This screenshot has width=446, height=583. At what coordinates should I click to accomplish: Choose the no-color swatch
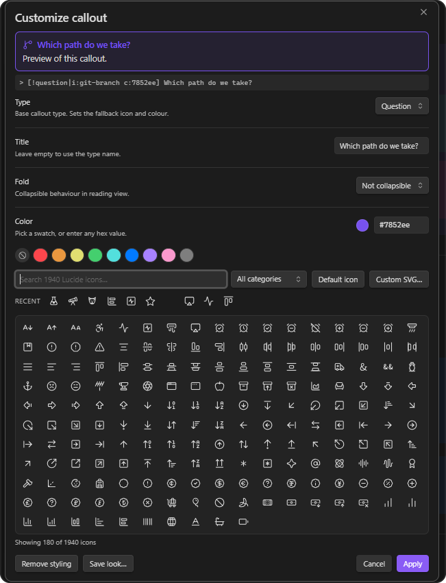pyautogui.click(x=23, y=256)
